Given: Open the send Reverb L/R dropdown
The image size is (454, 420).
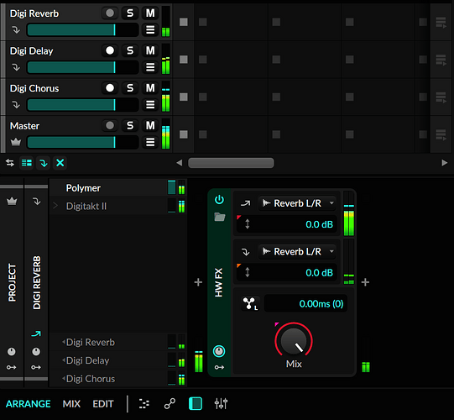Looking at the screenshot, I should 298,203.
